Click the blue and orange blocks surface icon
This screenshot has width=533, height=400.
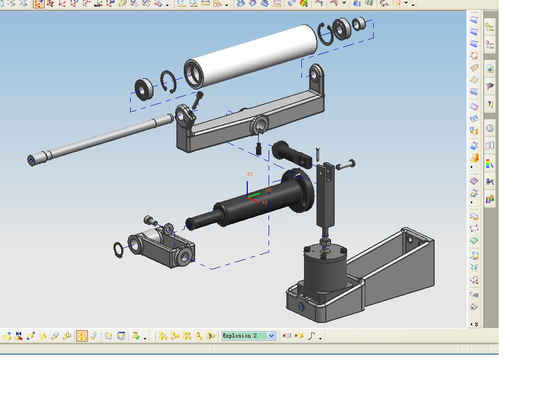pyautogui.click(x=474, y=131)
